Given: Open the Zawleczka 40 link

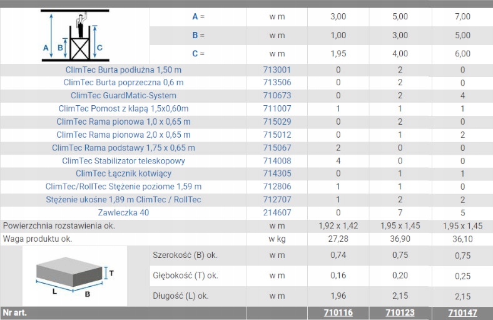Looking at the screenshot, I should [123, 213].
